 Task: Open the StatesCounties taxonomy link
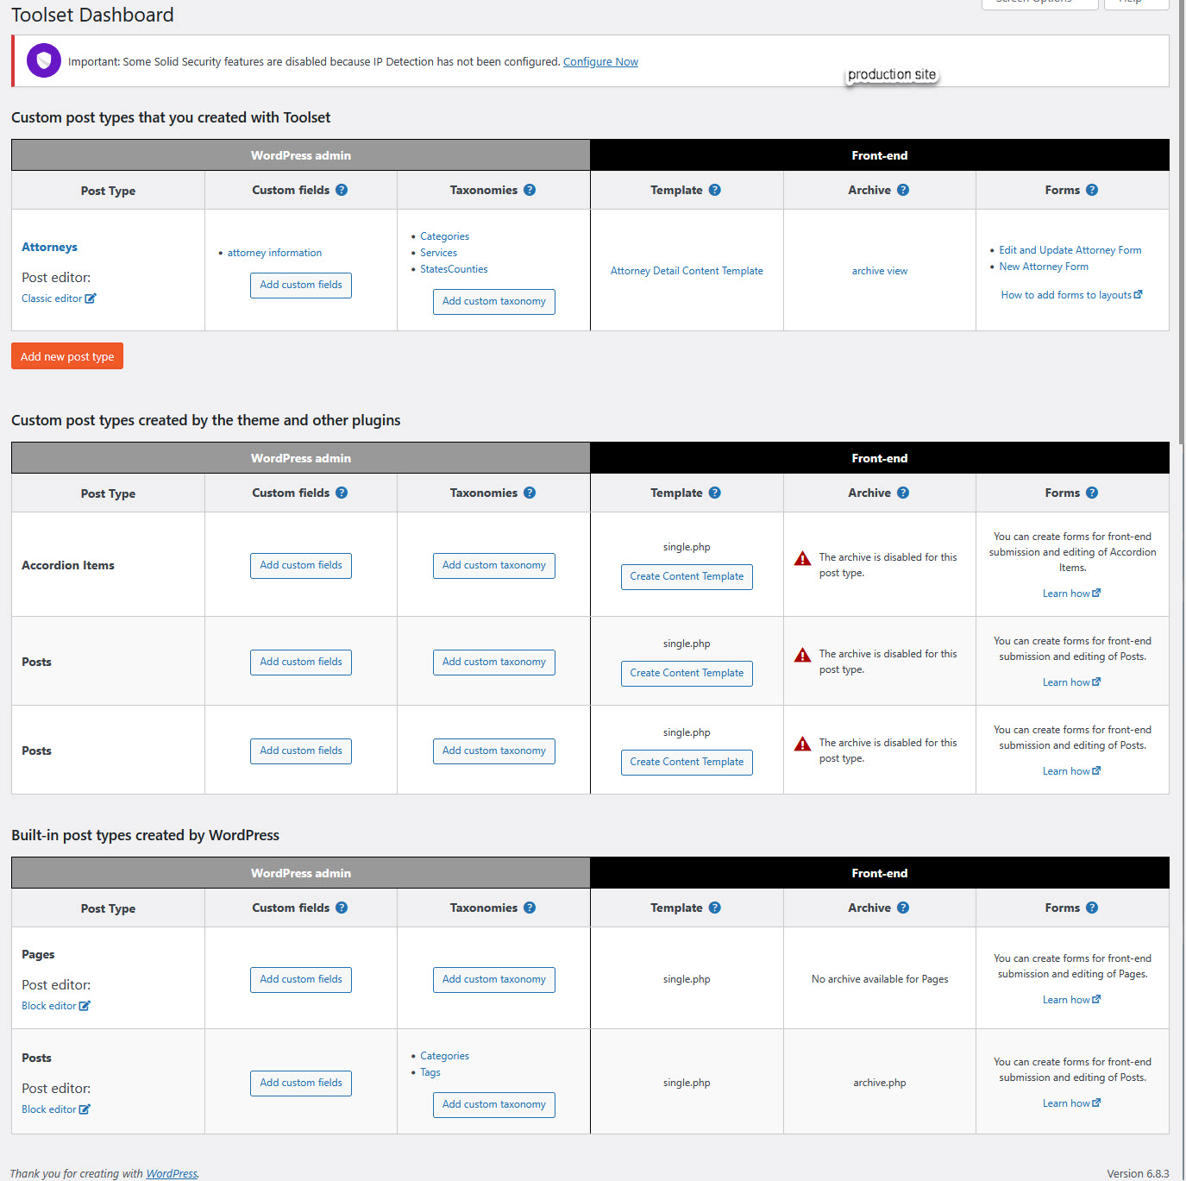coord(454,269)
